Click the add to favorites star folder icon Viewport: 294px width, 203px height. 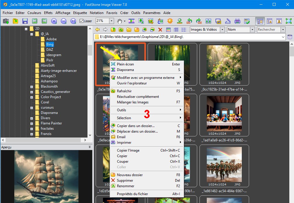[x=129, y=30]
